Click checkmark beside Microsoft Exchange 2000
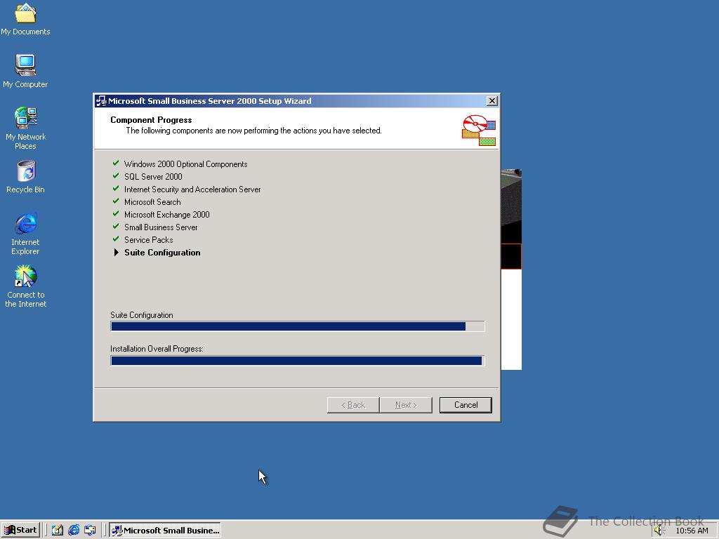 [116, 214]
